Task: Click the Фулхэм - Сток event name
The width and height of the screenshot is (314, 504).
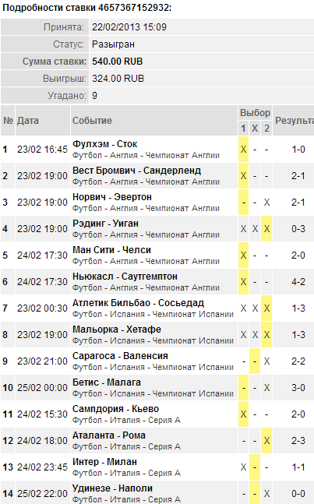Action: tap(104, 144)
